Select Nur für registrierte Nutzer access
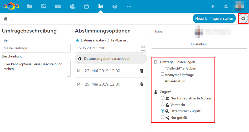The height and width of the screenshot is (132, 249). (x=163, y=98)
